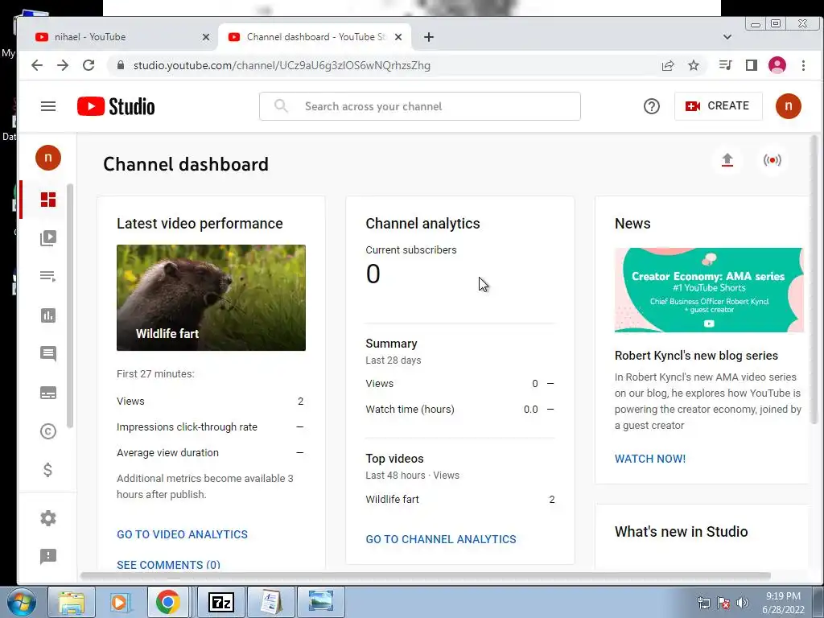Open the channel avatar in the sidebar

pos(48,158)
